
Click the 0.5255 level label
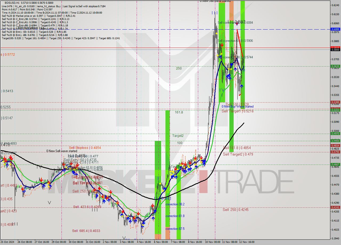(5, 107)
